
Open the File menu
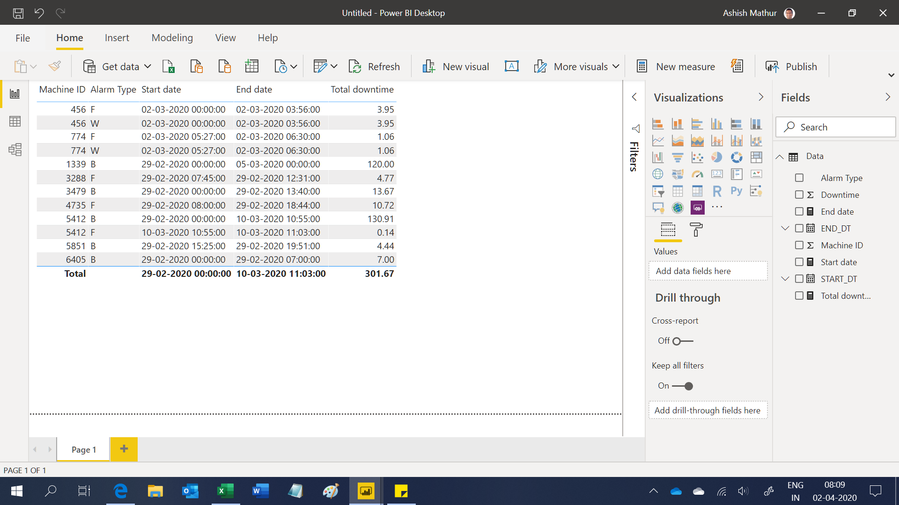22,38
